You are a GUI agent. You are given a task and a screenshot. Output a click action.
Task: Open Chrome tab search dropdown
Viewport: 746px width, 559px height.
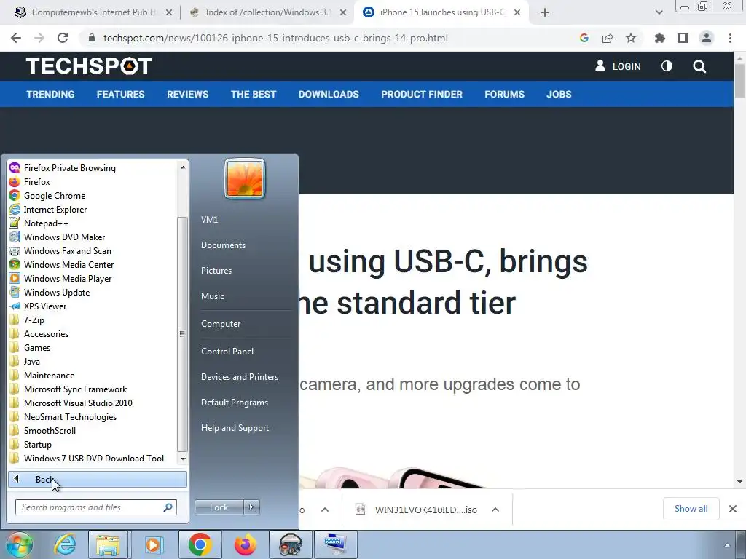point(659,12)
